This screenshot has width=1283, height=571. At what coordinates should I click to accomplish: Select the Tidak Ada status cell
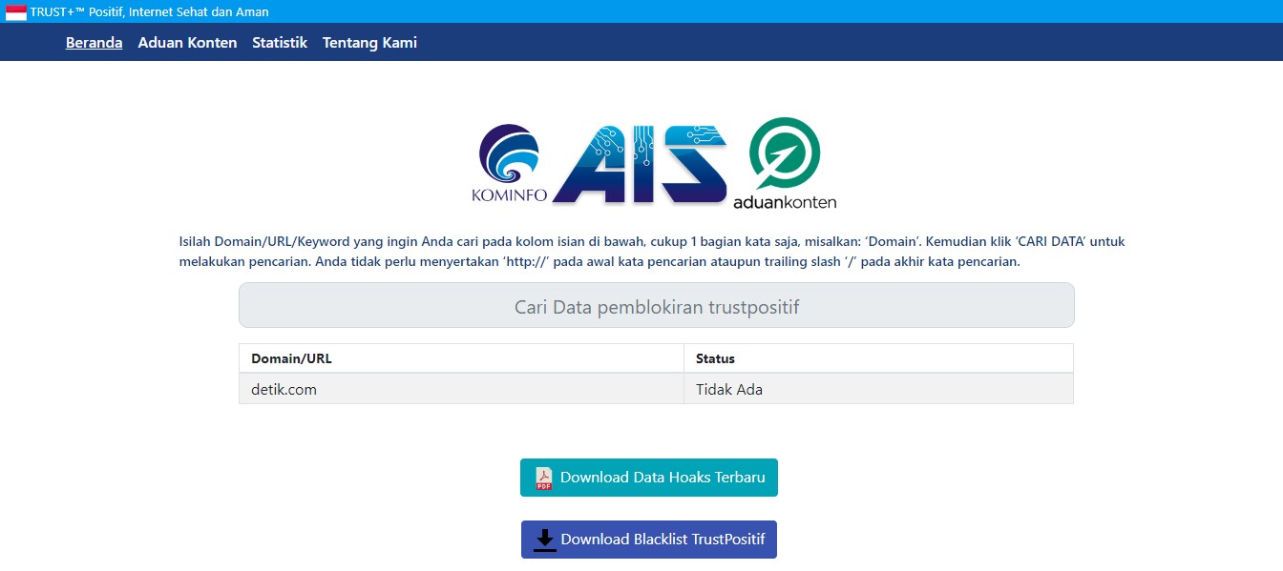click(878, 389)
